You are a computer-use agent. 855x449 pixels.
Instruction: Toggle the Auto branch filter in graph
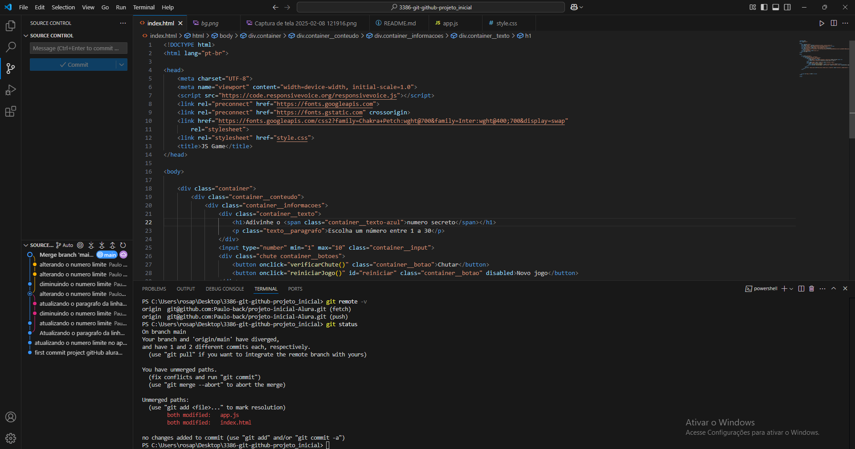click(x=65, y=245)
